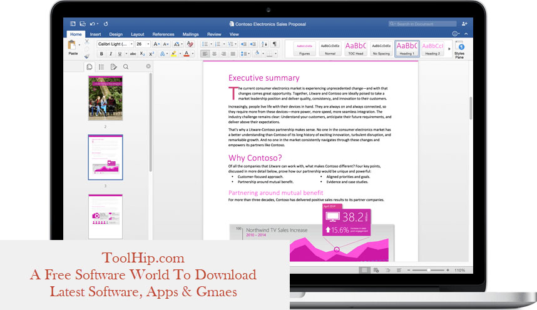This screenshot has width=537, height=310.
Task: Apply the Normal style
Action: pos(330,49)
